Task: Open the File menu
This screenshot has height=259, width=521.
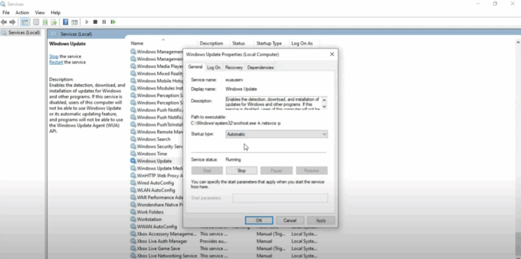Action: point(6,13)
